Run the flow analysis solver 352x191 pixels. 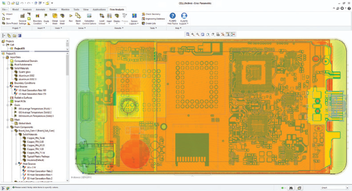(x=71, y=17)
